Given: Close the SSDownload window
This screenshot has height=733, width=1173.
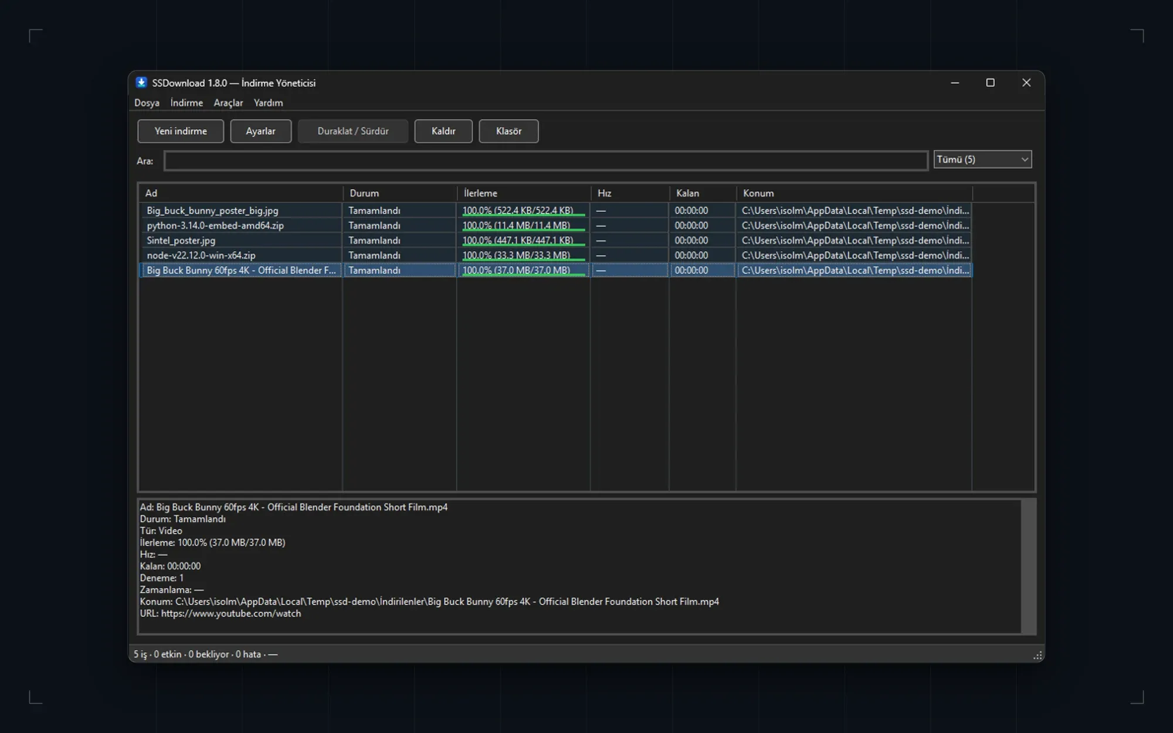Looking at the screenshot, I should tap(1026, 83).
